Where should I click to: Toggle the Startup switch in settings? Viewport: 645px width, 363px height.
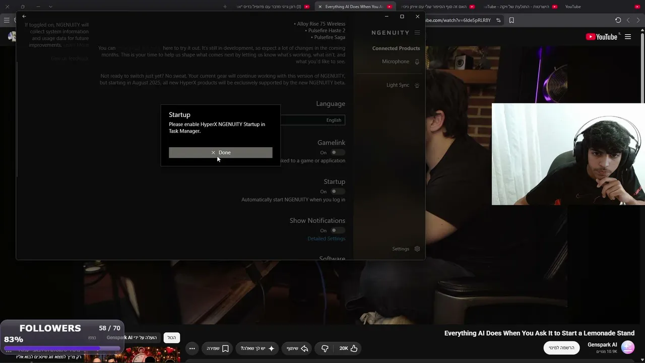[338, 192]
